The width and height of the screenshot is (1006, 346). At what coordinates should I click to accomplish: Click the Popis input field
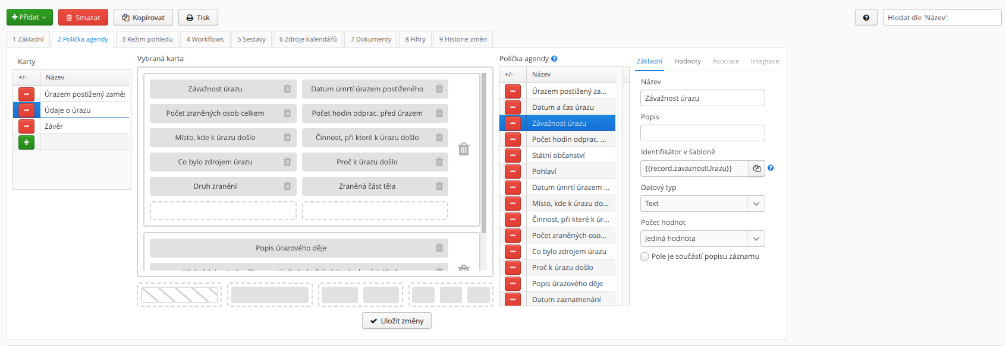click(x=703, y=133)
